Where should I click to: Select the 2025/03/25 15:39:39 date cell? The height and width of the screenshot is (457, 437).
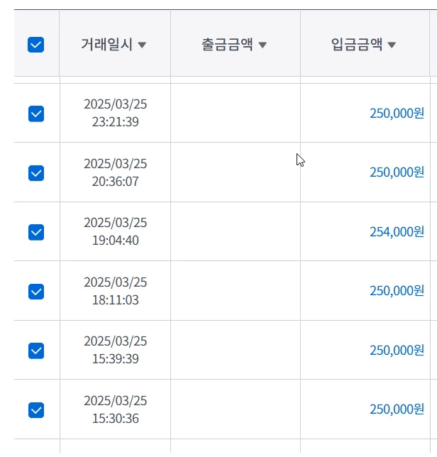click(x=116, y=351)
